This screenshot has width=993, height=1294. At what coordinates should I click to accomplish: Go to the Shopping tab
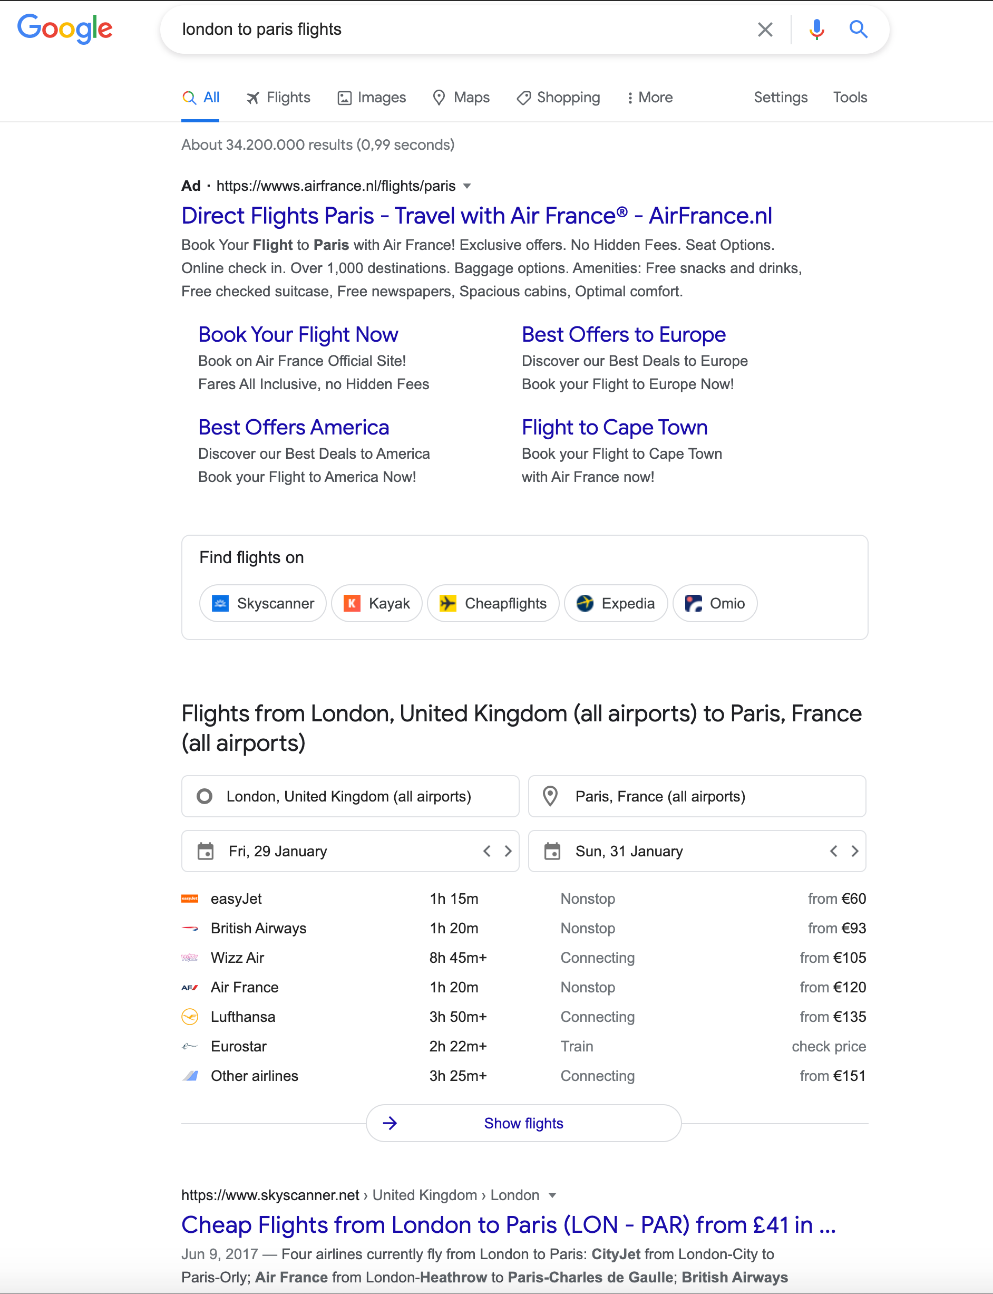(x=558, y=98)
